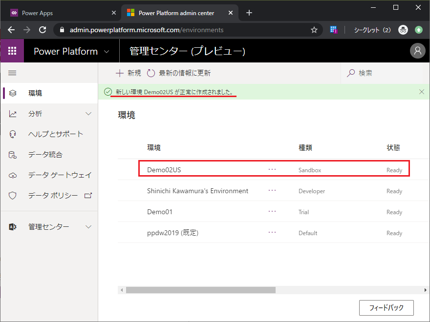Select ヘルプとサポート in the sidebar
Viewport: 430px width, 322px height.
(49, 134)
